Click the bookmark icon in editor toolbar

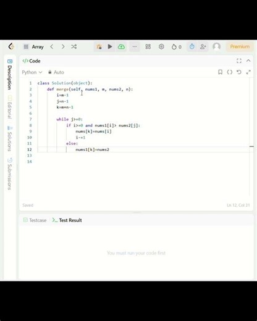point(220,72)
